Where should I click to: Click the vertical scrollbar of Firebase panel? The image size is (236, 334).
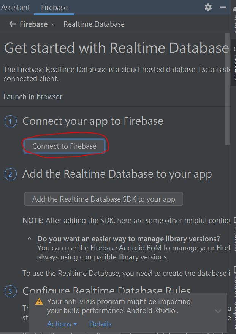pos(228,89)
